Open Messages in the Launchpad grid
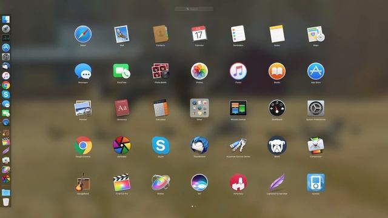 pyautogui.click(x=83, y=71)
